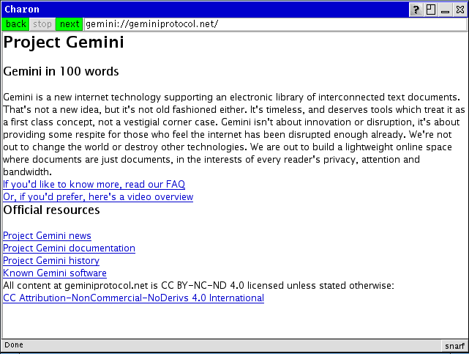Click the gemini:// address field
Screen dimensions: 469x354
[275, 24]
